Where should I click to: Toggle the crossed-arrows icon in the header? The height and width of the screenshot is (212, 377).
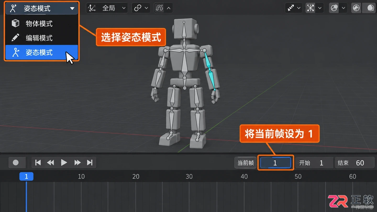[x=311, y=8]
